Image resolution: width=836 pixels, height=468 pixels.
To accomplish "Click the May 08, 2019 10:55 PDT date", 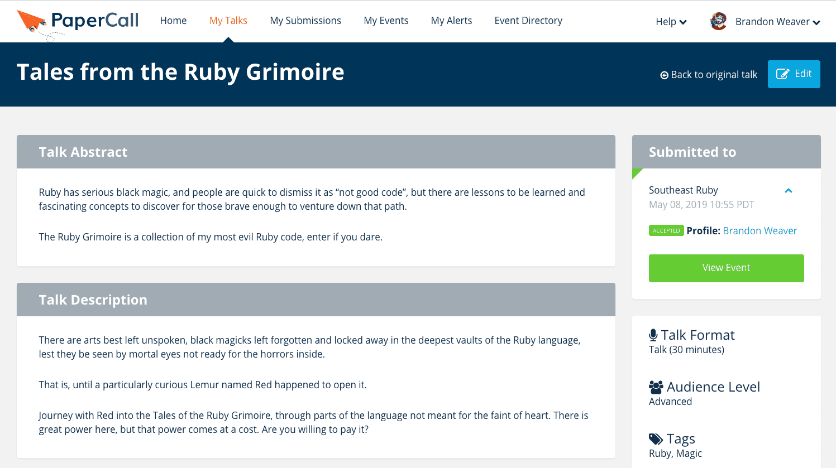I will [x=701, y=205].
